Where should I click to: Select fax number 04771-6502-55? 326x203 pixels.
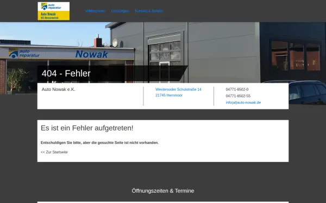[x=238, y=96]
